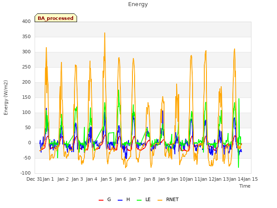Click the Jan 11 x-axis label

pos(193,179)
